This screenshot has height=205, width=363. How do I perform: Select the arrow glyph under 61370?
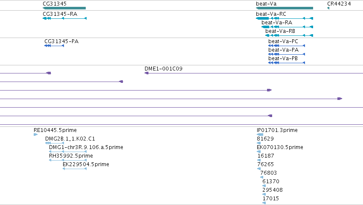click(x=264, y=186)
